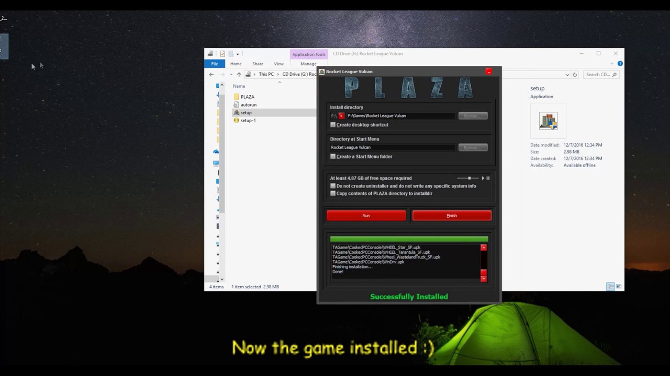The height and width of the screenshot is (376, 670).
Task: Click the New folder quick access toolbar icon
Action: click(230, 54)
